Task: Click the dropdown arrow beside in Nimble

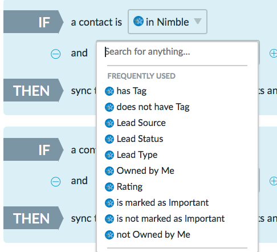Action: tap(198, 21)
